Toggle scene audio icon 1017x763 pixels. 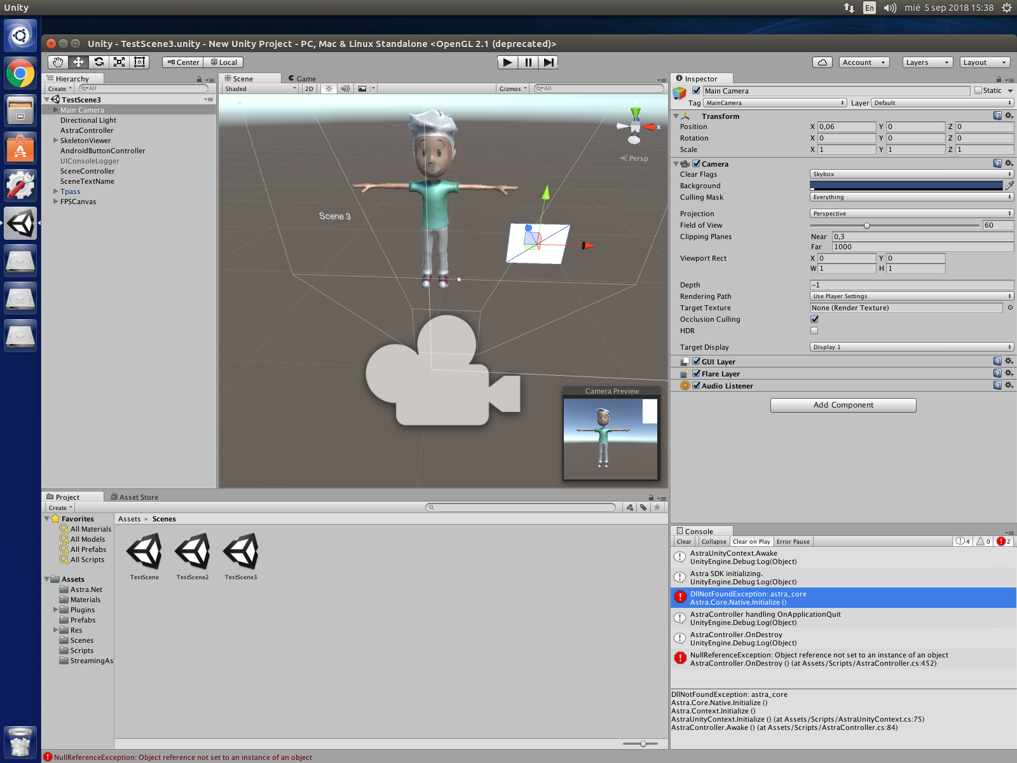(x=345, y=89)
